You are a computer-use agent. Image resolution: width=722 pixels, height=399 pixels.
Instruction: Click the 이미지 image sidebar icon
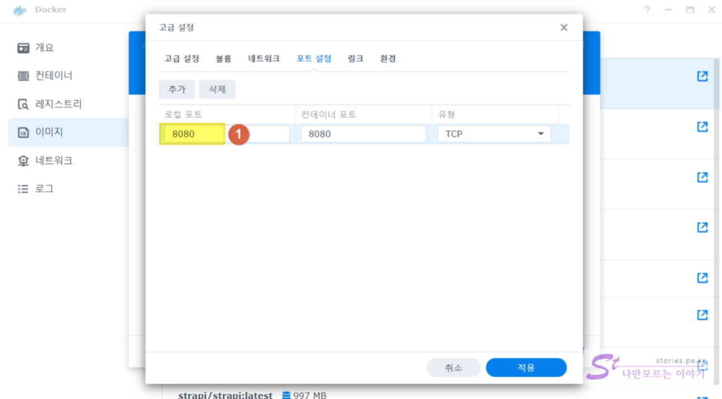point(23,132)
